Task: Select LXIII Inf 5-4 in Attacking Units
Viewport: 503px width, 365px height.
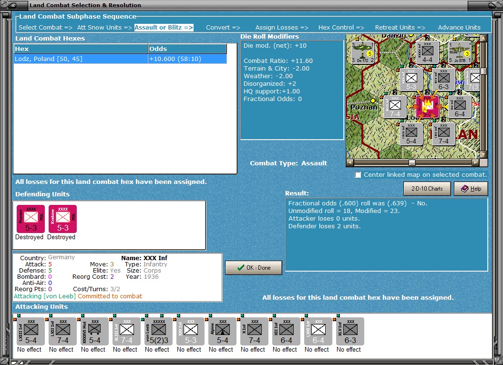Action: point(31,331)
